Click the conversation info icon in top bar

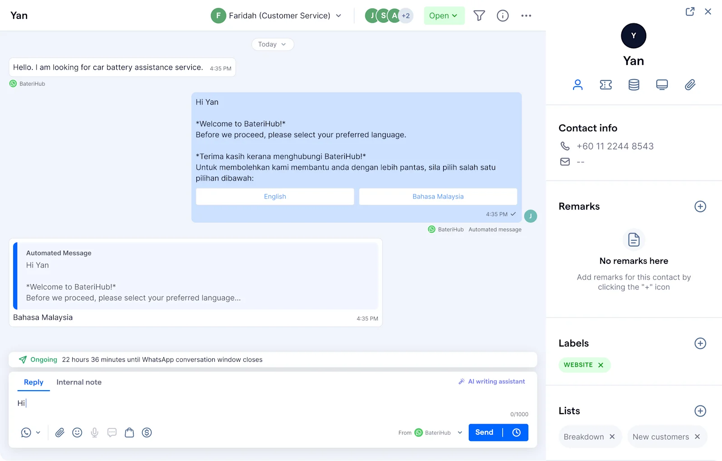click(502, 15)
